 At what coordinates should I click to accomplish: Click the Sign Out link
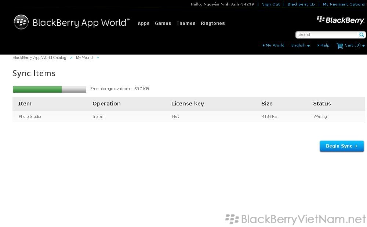point(271,4)
